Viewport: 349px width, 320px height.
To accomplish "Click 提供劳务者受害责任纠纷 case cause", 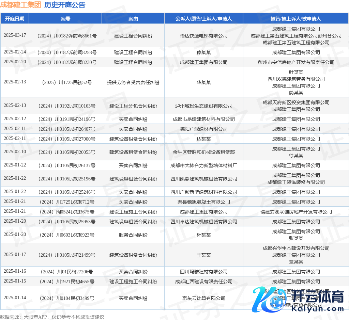I will tap(133, 82).
